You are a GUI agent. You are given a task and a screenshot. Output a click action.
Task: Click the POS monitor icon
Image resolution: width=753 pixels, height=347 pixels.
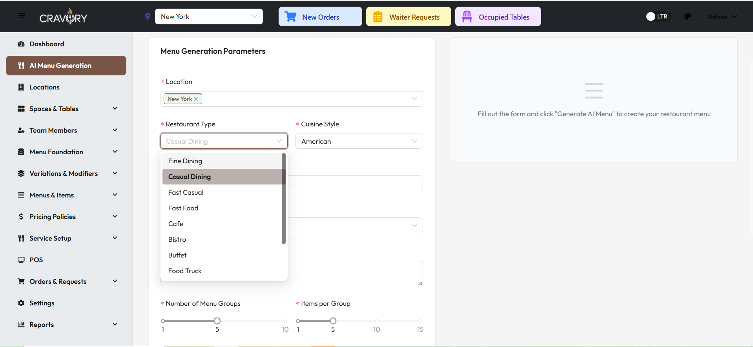click(x=21, y=260)
